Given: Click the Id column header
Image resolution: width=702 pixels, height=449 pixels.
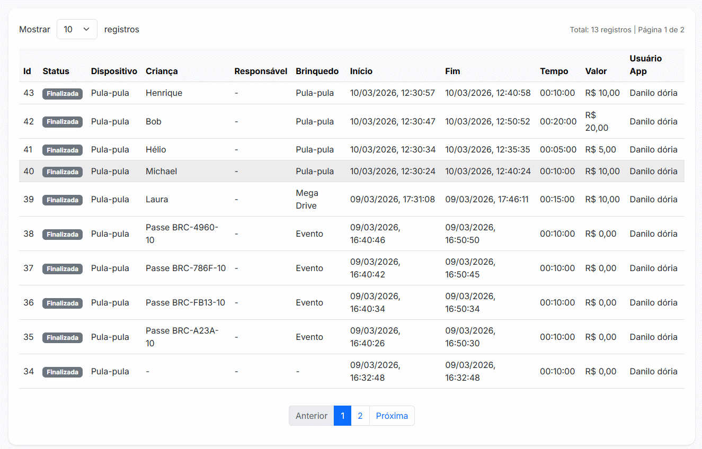Looking at the screenshot, I should click(27, 71).
